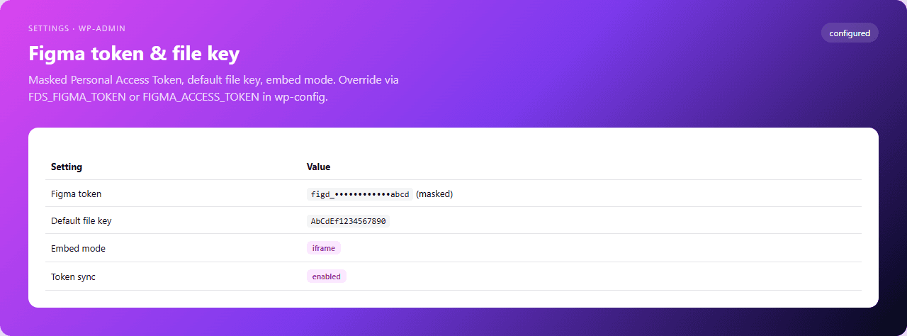
Task: Click the configured status badge
Action: (x=850, y=33)
